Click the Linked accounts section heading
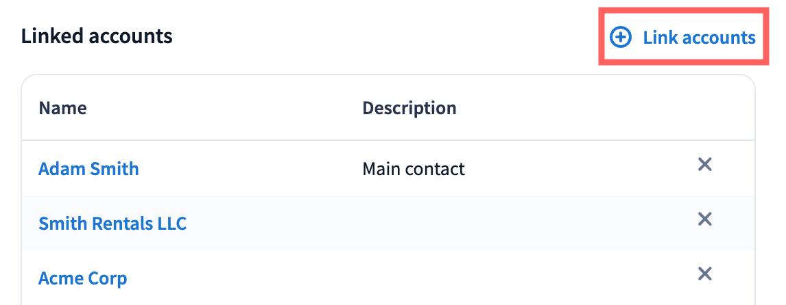 tap(97, 36)
